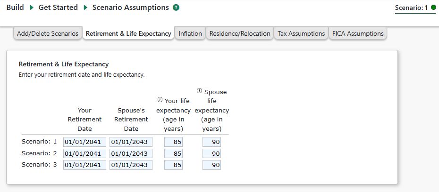Open the Scenario: 1 selector

click(412, 8)
